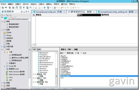Screen dimensions: 139x90
Task: Open the 文件(F) menu
Action: (x=3, y=4)
